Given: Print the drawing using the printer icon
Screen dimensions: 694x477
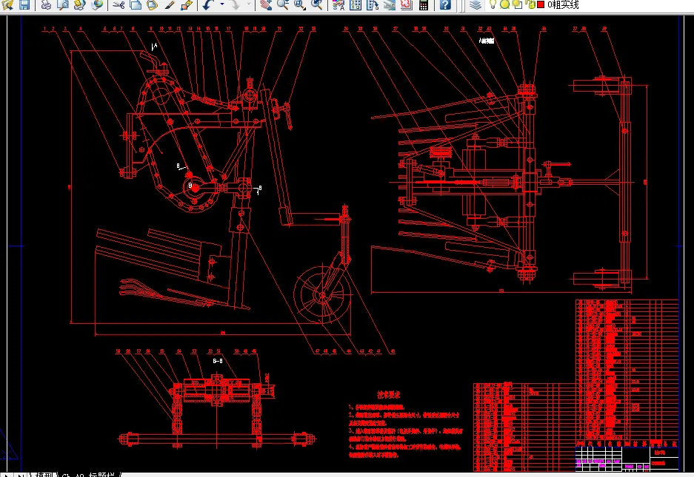Looking at the screenshot, I should point(46,4).
